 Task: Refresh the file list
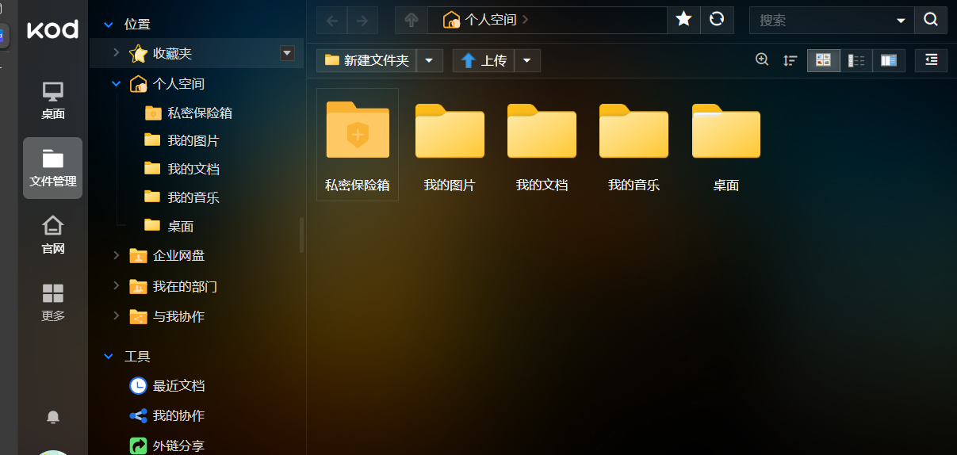717,20
